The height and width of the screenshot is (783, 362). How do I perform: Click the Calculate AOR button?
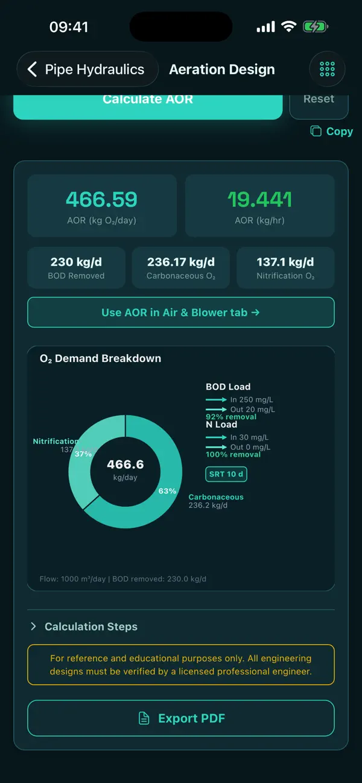point(148,104)
